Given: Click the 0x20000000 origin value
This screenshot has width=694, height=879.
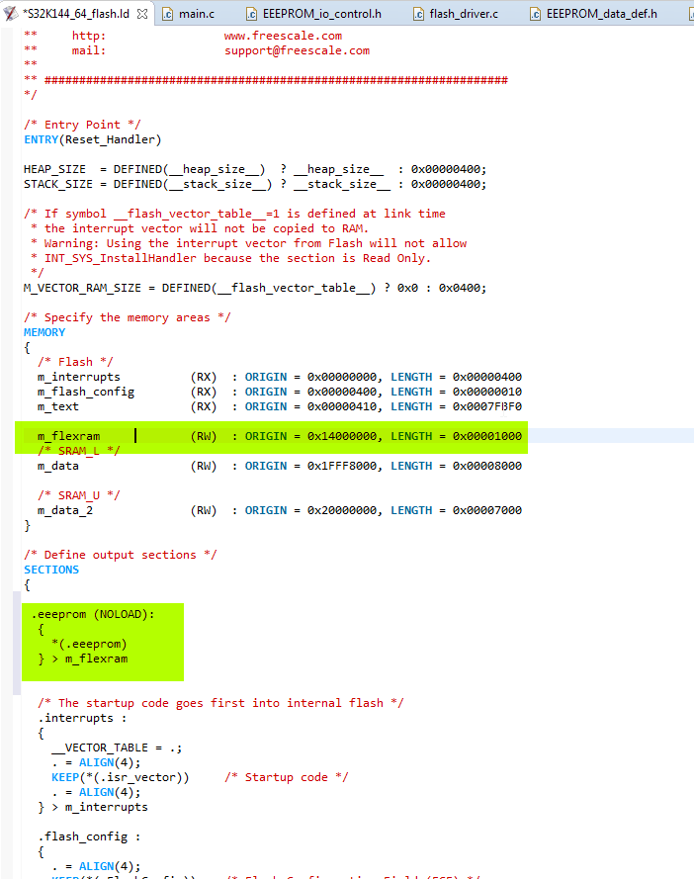Looking at the screenshot, I should click(x=341, y=511).
